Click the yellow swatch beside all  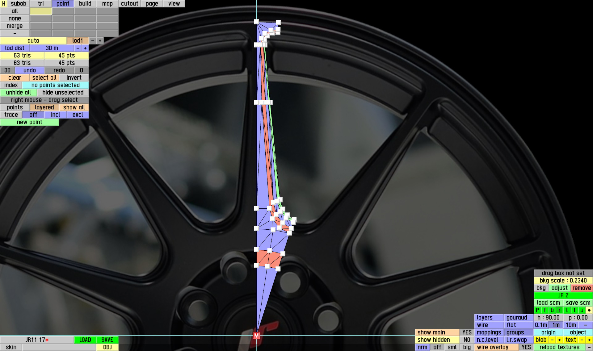coord(41,11)
